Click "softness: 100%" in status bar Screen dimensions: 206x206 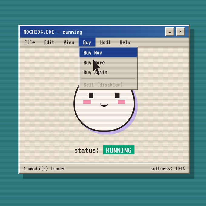168,168
